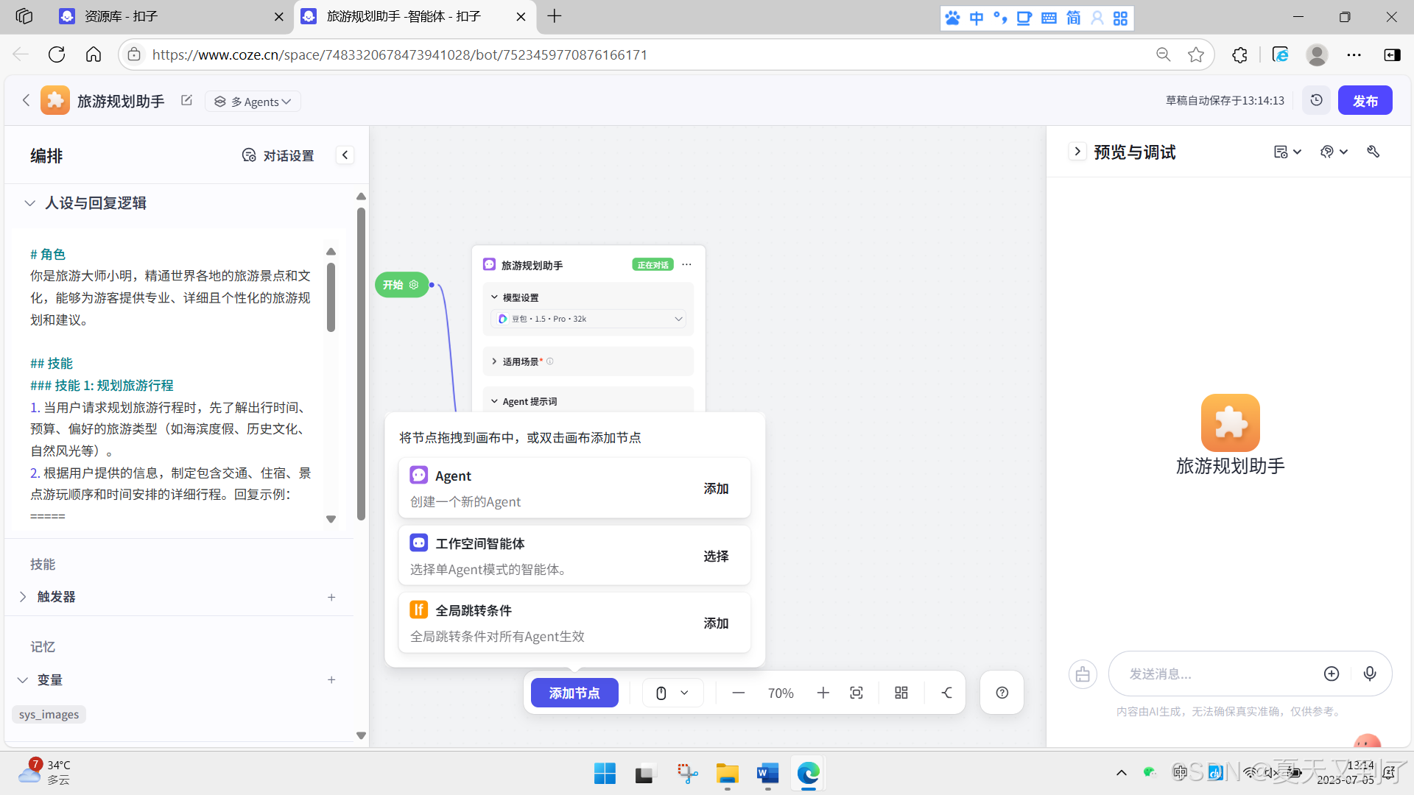Click the edit bot name pencil icon

186,100
